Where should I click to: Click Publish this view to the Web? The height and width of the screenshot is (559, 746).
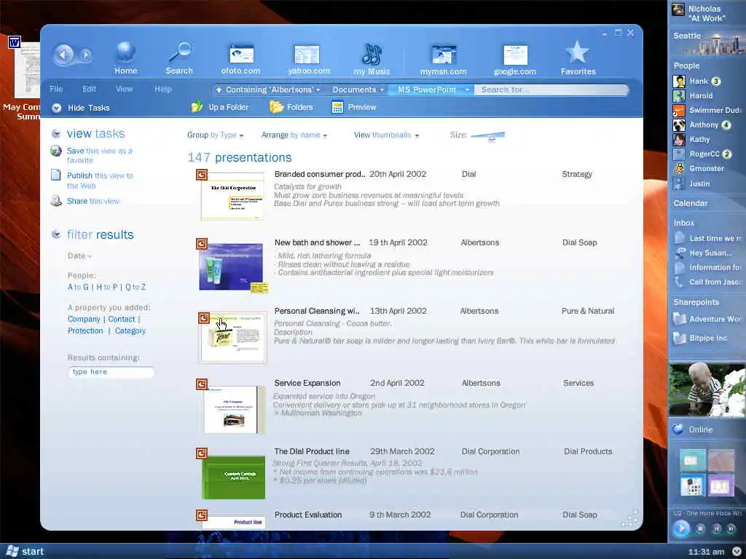100,181
